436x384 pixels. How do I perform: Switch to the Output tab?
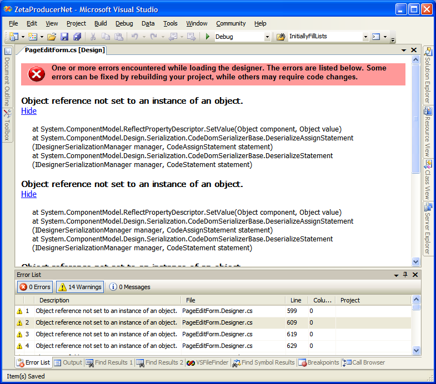(x=68, y=362)
